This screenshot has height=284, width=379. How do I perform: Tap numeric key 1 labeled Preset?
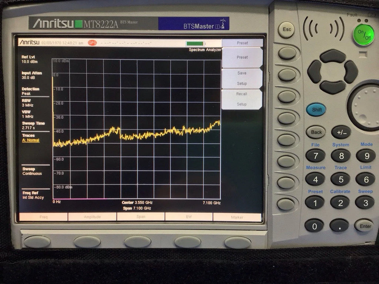click(x=315, y=203)
